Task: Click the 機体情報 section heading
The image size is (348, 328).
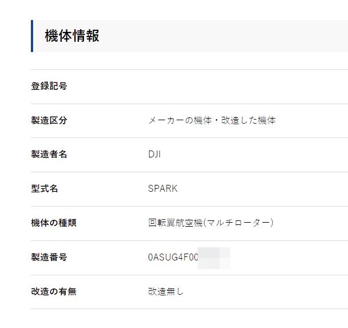Action: tap(72, 36)
